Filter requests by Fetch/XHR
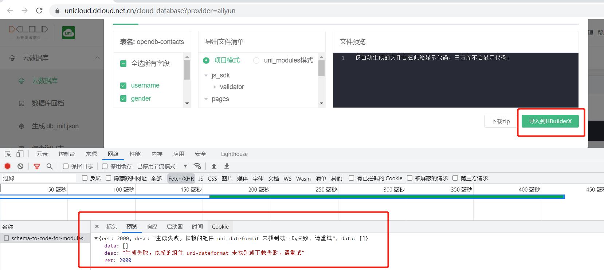The width and height of the screenshot is (604, 270). (x=181, y=178)
